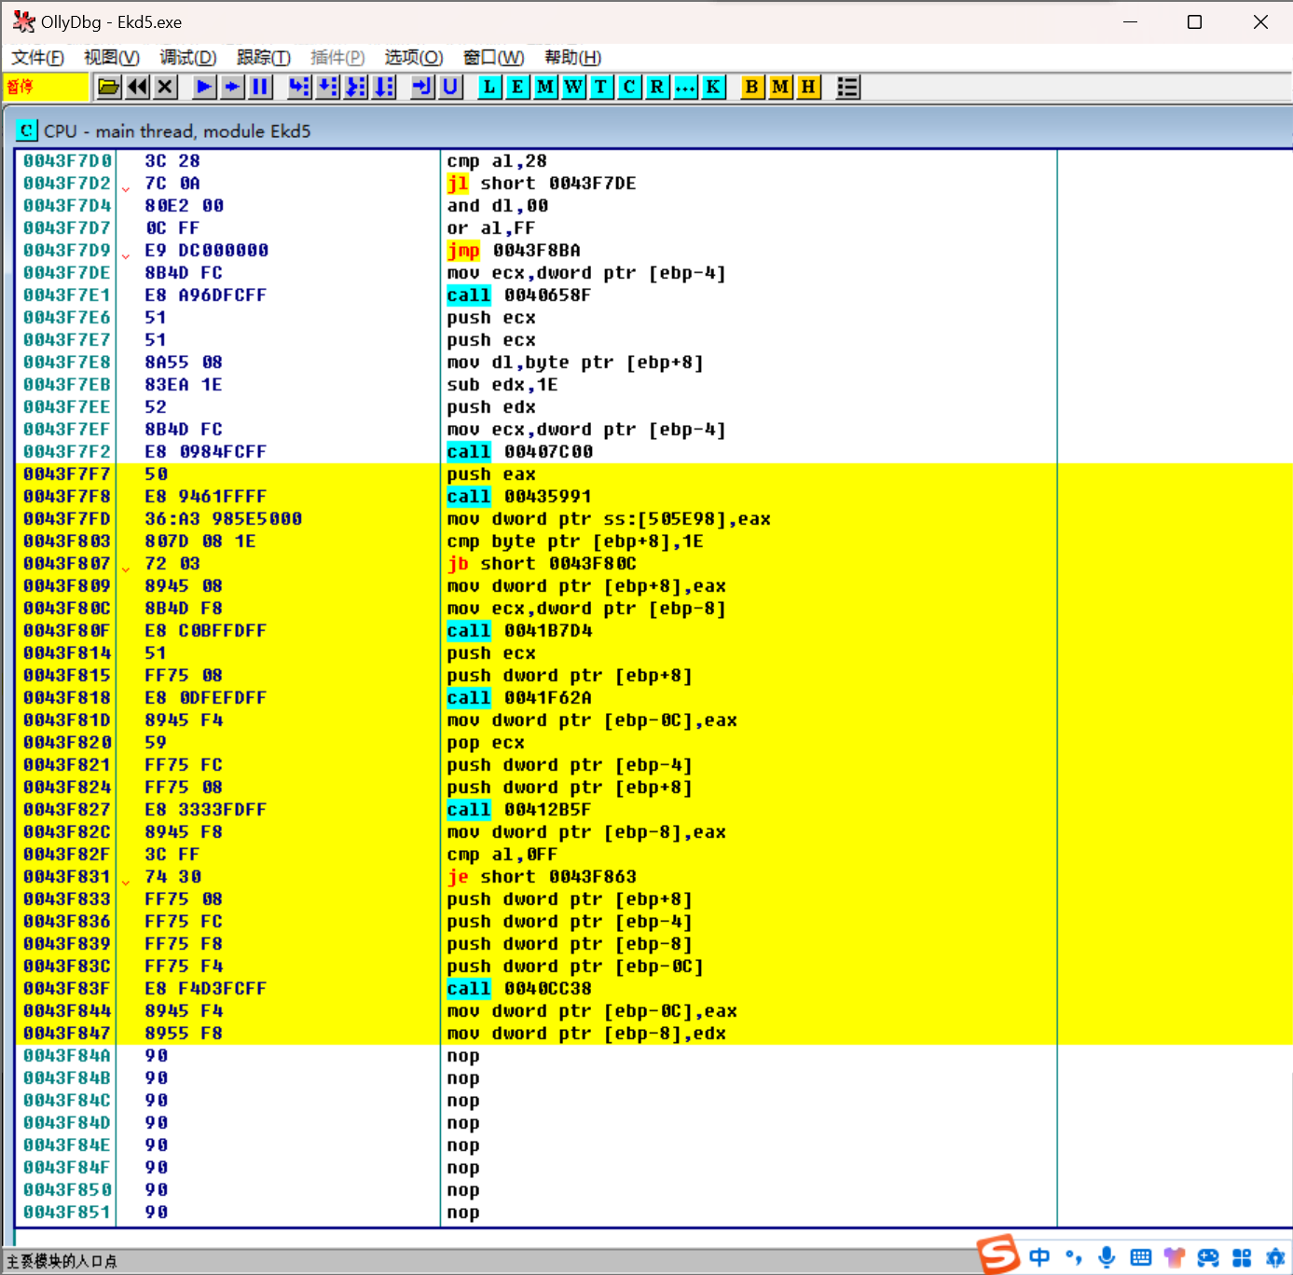Run the program with the play button

pos(204,87)
